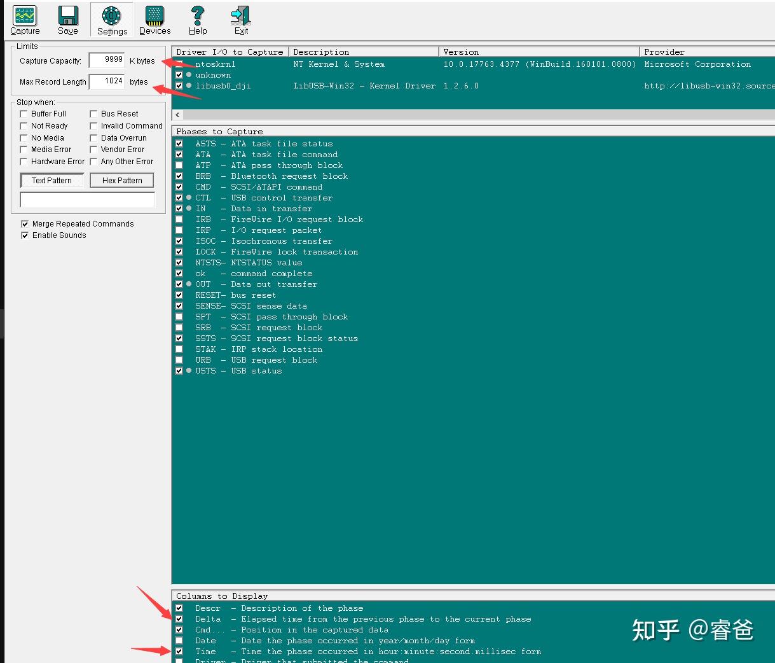Toggle the ok command complete checkbox
Image resolution: width=775 pixels, height=663 pixels.
coord(179,274)
